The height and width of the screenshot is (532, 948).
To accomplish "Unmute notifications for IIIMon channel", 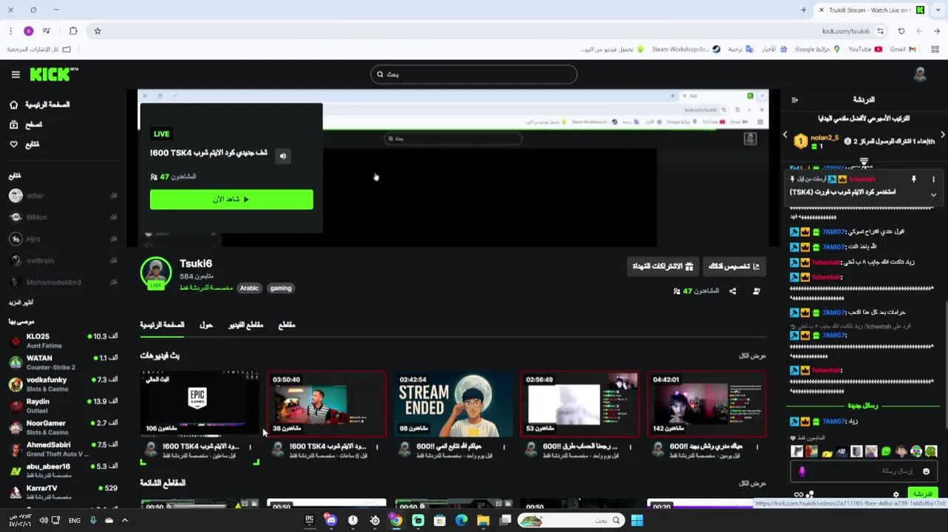I will click(x=113, y=217).
